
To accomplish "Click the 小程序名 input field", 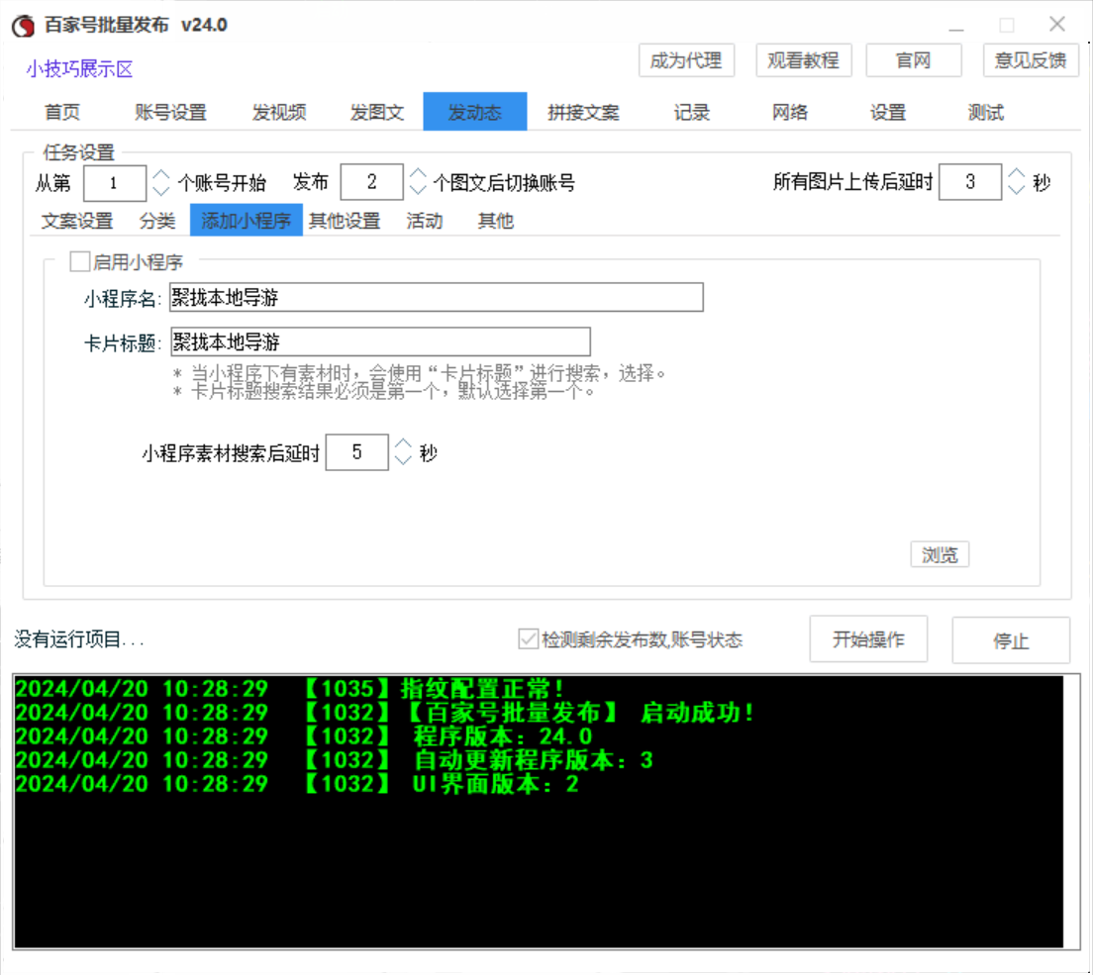I will [x=437, y=298].
